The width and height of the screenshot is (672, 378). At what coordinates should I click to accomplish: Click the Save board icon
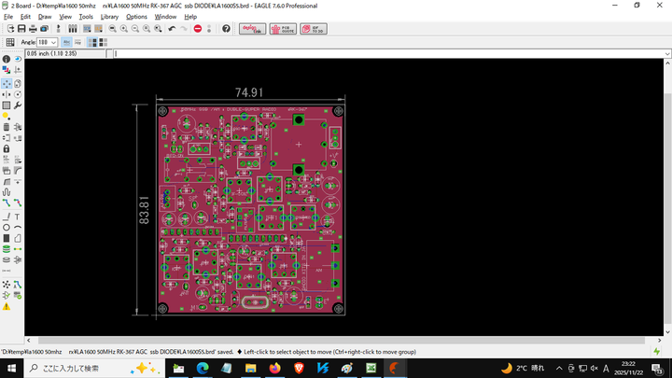[20, 29]
